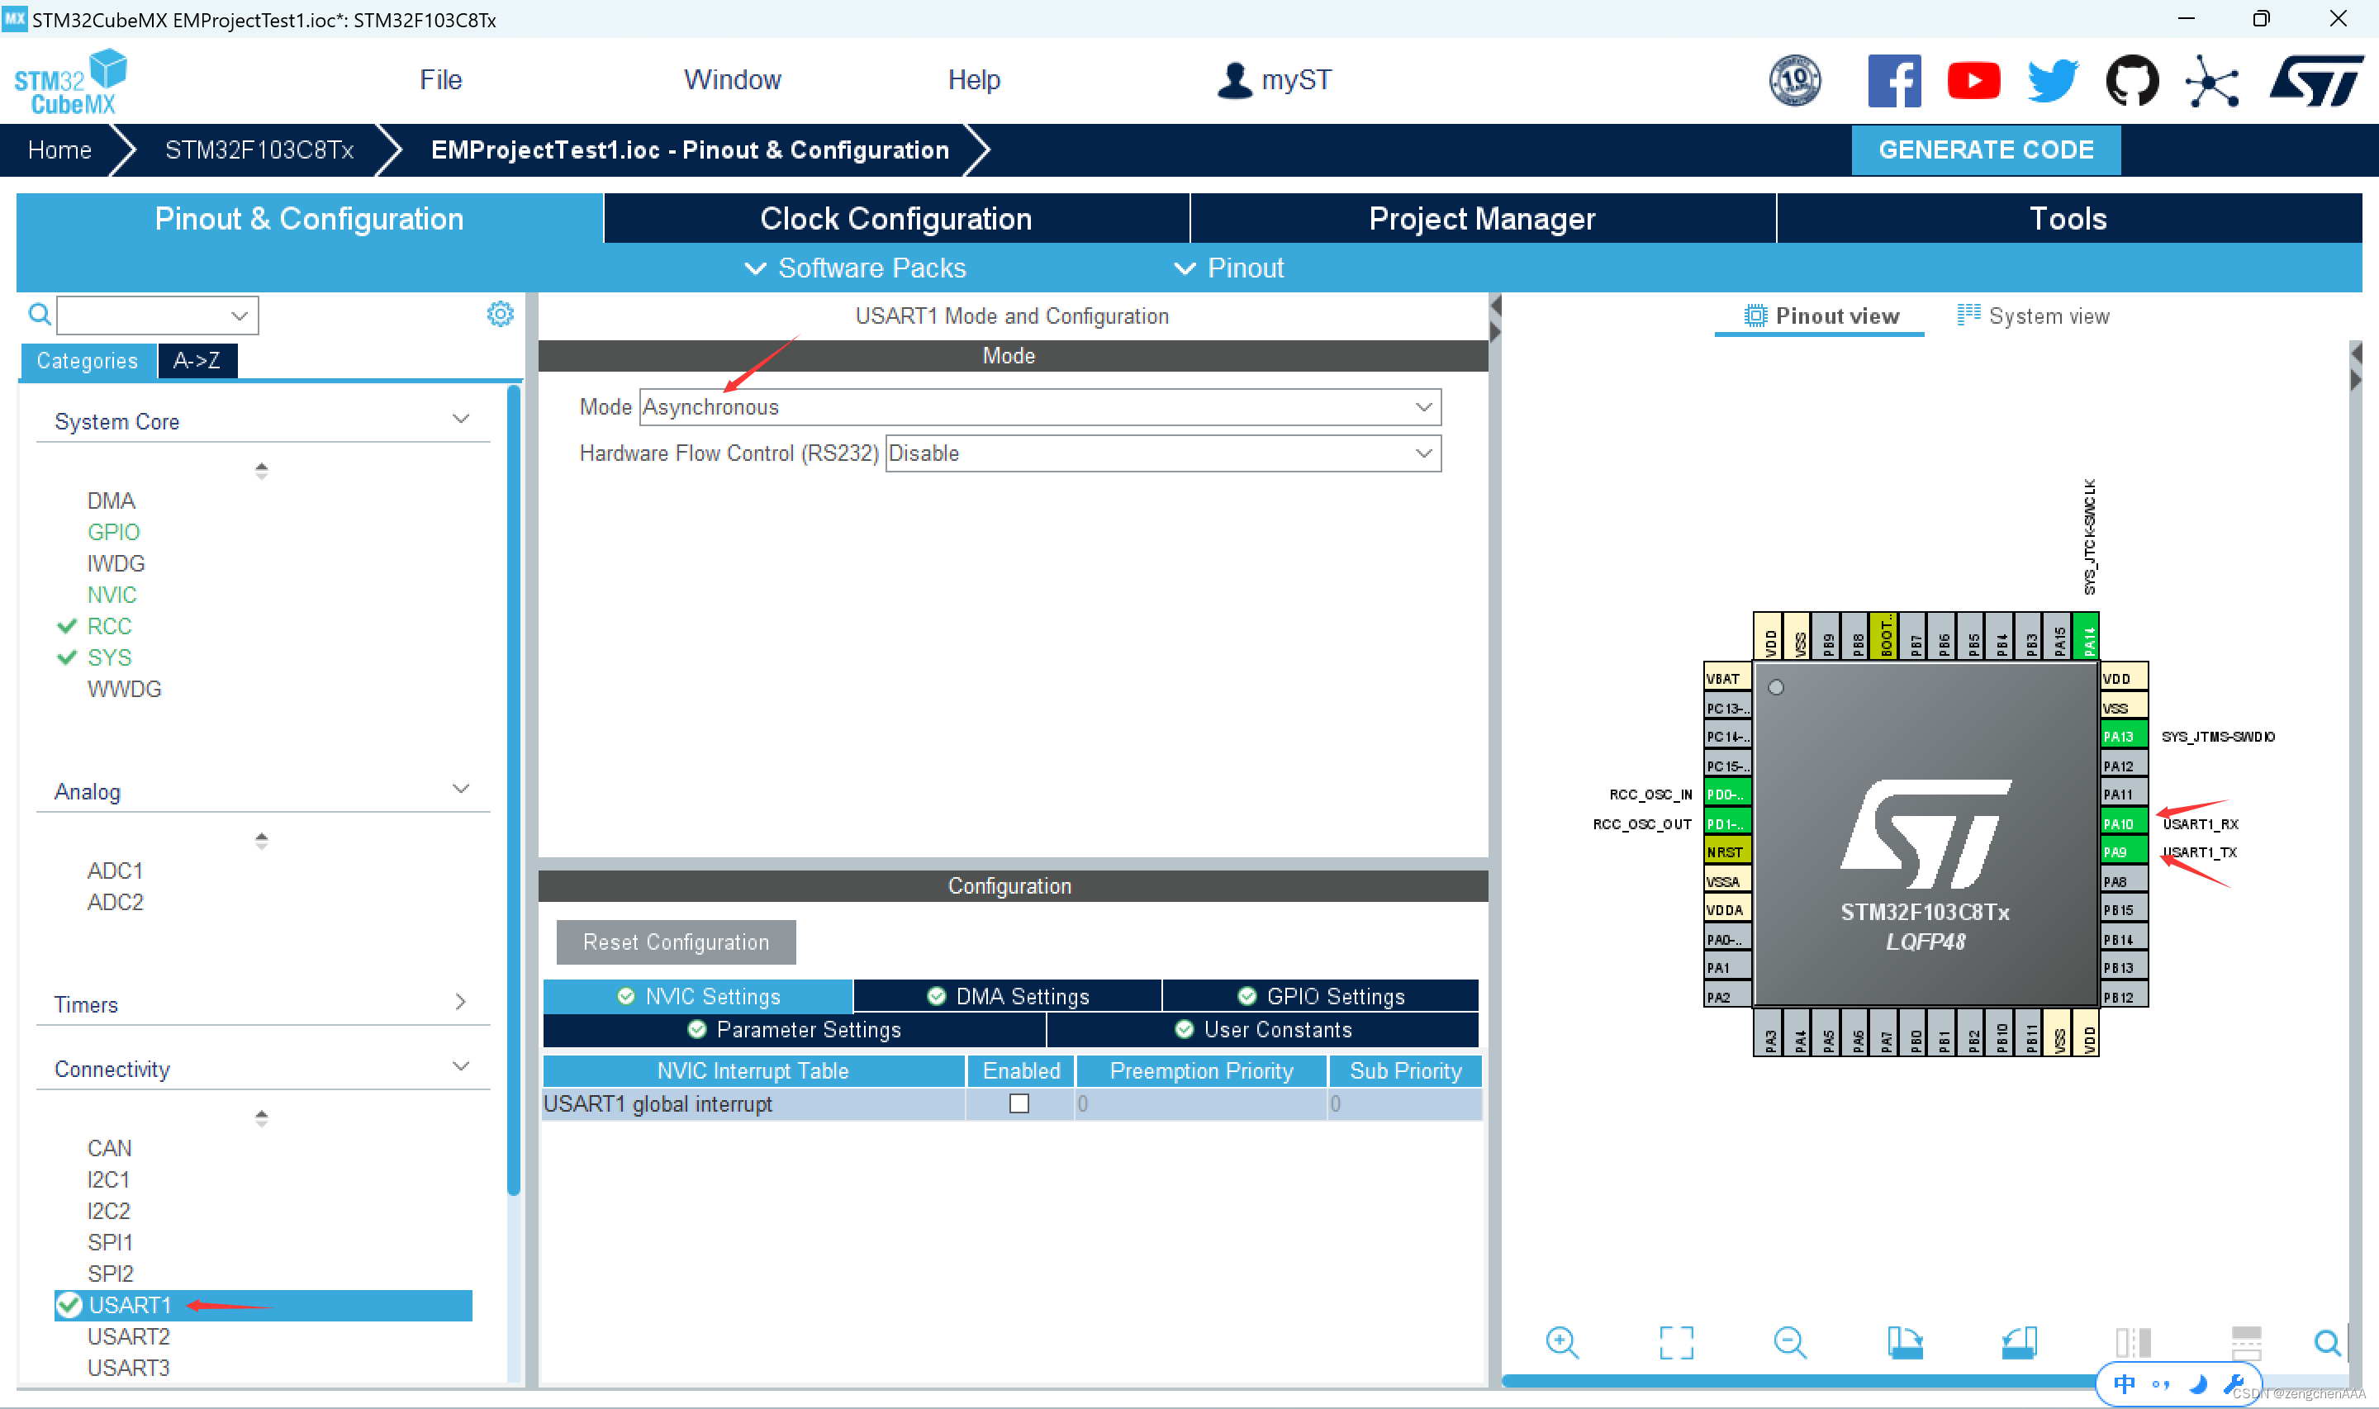The image size is (2379, 1409).
Task: Switch to Tools tab
Action: (x=2068, y=218)
